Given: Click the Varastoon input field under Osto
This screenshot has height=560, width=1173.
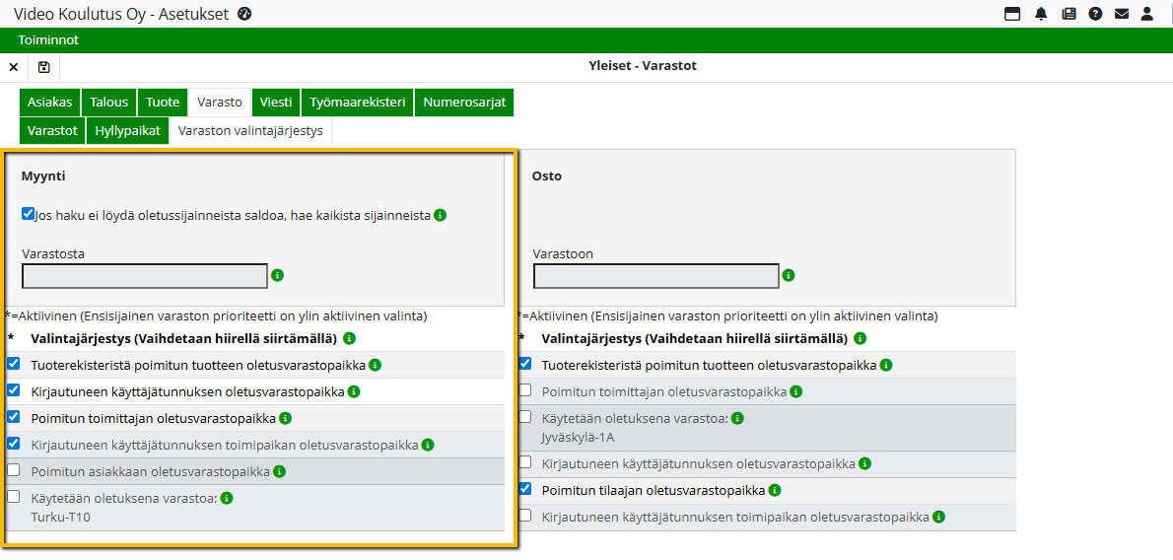Looking at the screenshot, I should [655, 276].
